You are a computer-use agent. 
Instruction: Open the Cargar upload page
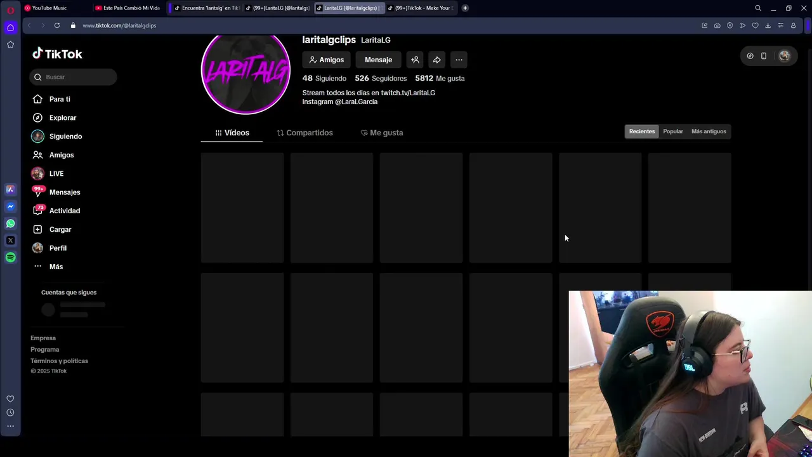[x=60, y=229]
